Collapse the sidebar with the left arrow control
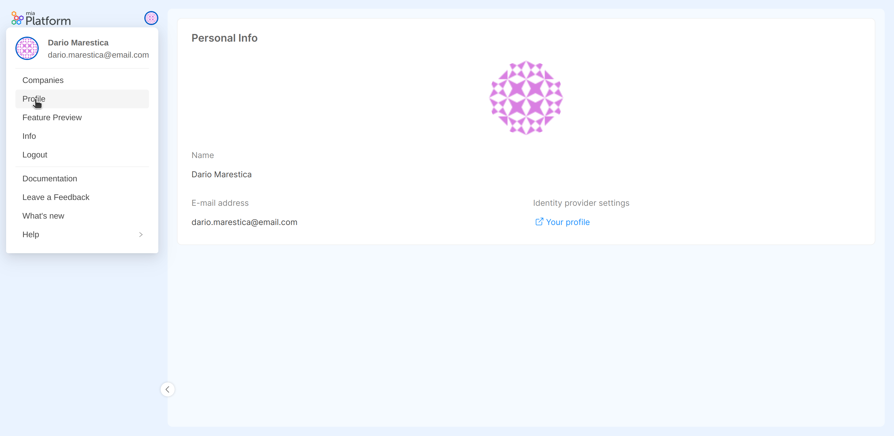This screenshot has width=894, height=436. pyautogui.click(x=168, y=389)
